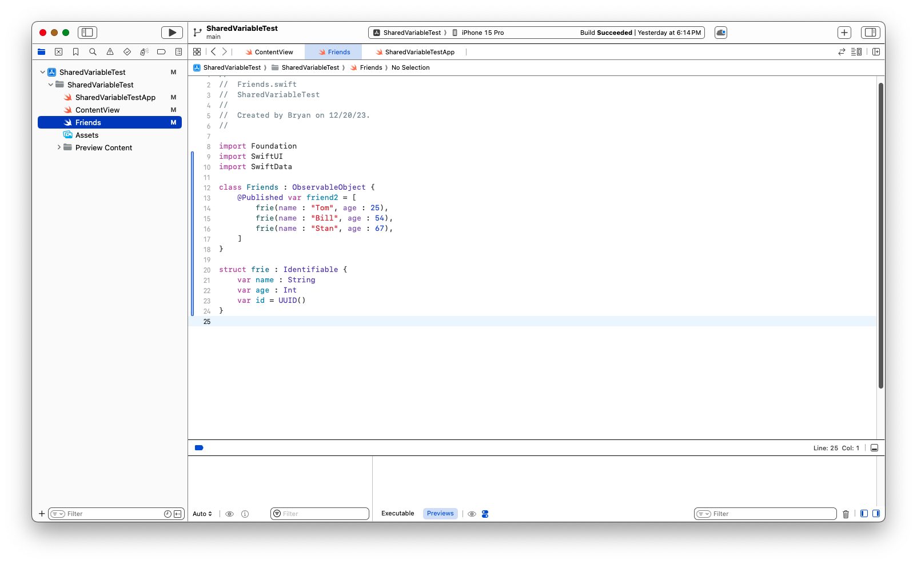Viewport: 917px width, 564px height.
Task: Click the Cloud status icon in toolbar
Action: 721,33
